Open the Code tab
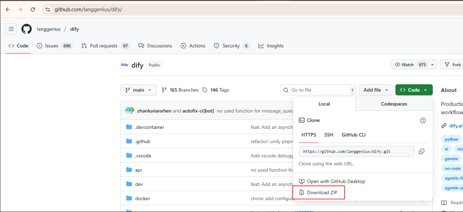This screenshot has width=463, height=212. pos(18,46)
